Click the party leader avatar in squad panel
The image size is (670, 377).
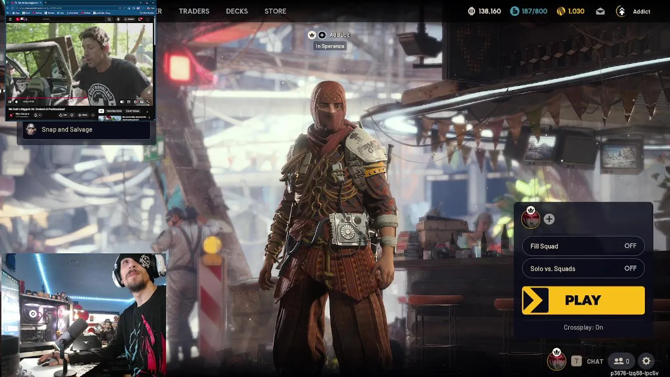click(x=531, y=218)
